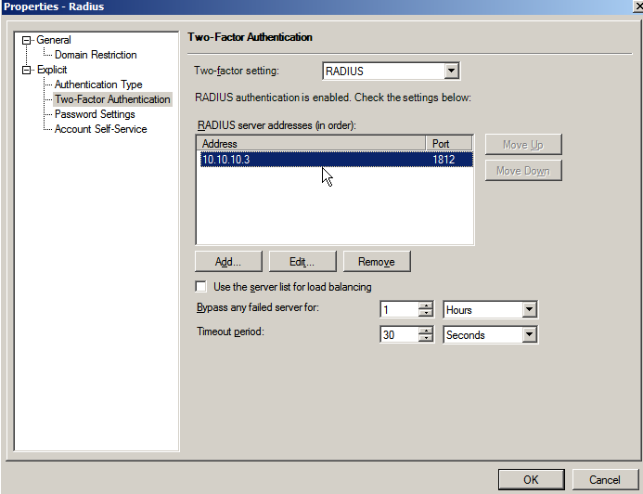This screenshot has height=494, width=643.
Task: Open Account Self-Service page
Action: pos(101,129)
